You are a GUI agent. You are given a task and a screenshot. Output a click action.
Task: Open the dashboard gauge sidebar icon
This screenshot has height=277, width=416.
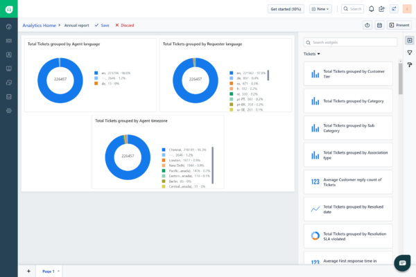(x=9, y=27)
